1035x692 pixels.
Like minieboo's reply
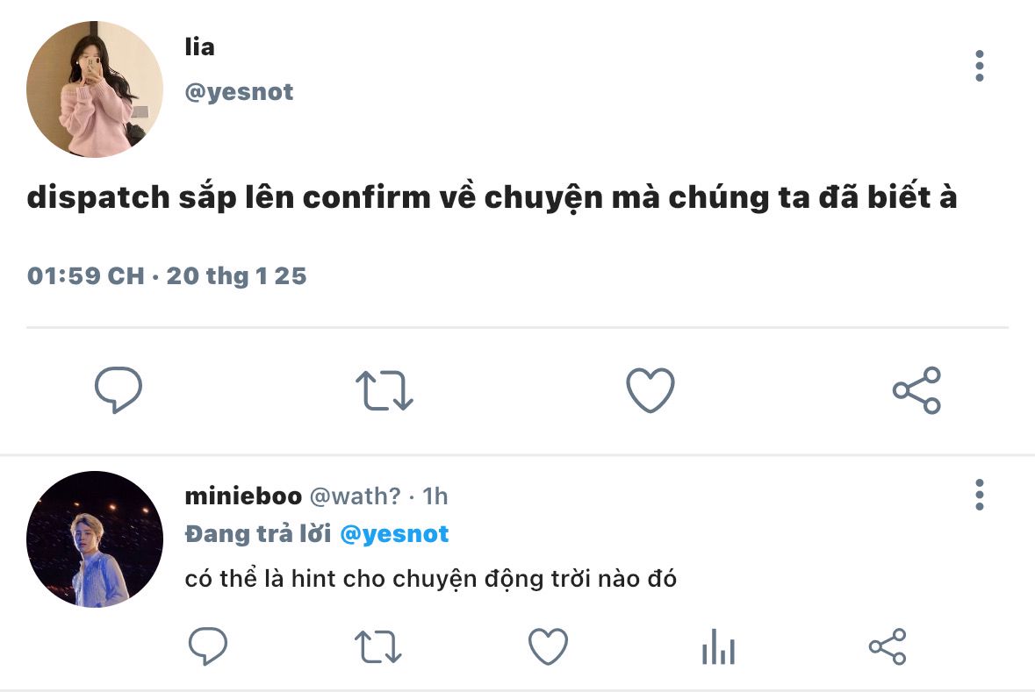(548, 646)
